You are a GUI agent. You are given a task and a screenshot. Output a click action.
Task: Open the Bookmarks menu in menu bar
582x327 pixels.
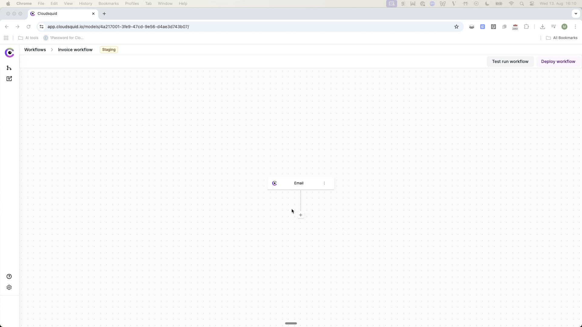[109, 3]
